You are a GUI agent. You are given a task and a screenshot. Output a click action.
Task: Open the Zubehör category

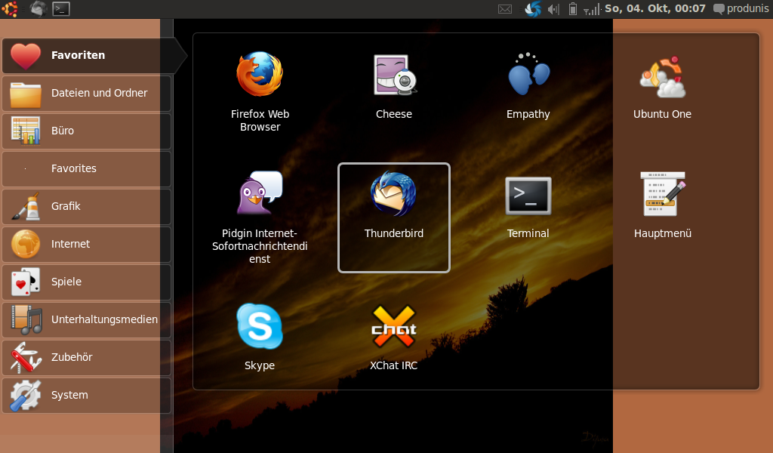pos(87,357)
